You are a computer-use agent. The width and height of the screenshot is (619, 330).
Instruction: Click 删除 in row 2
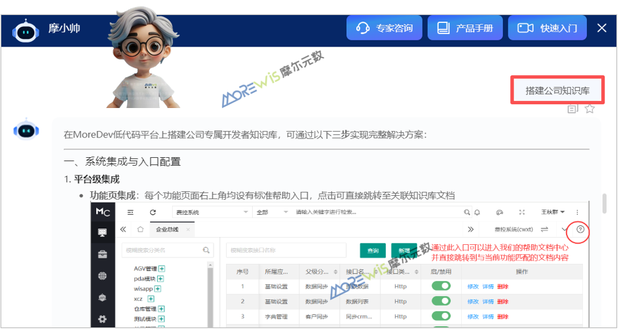coord(503,302)
